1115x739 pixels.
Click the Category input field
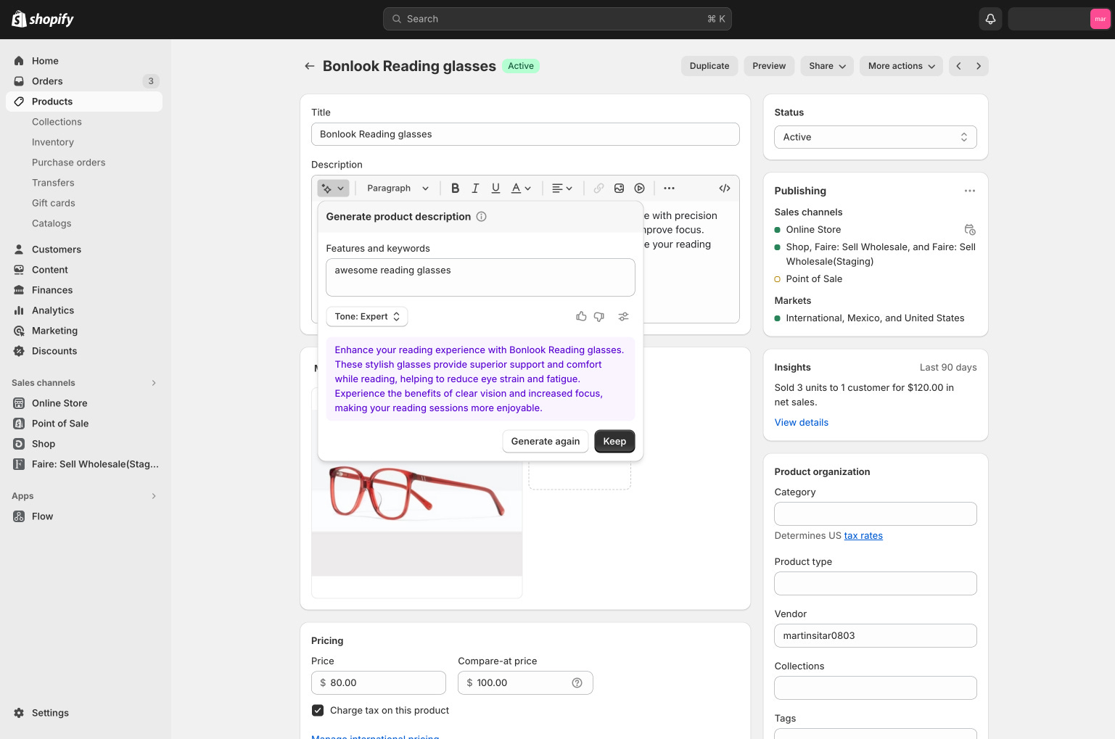[x=876, y=514]
